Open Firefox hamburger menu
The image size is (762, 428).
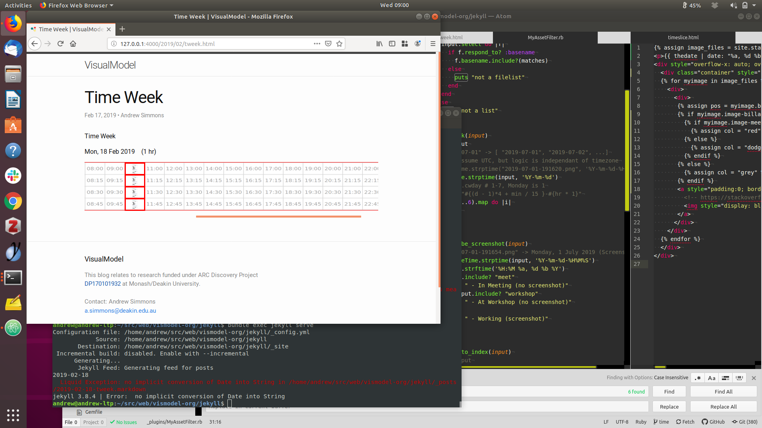[433, 44]
